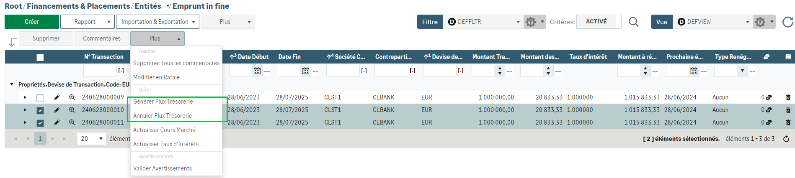Screen dimensions: 795x178
Task: Click the Supprimer button
Action: (x=46, y=38)
